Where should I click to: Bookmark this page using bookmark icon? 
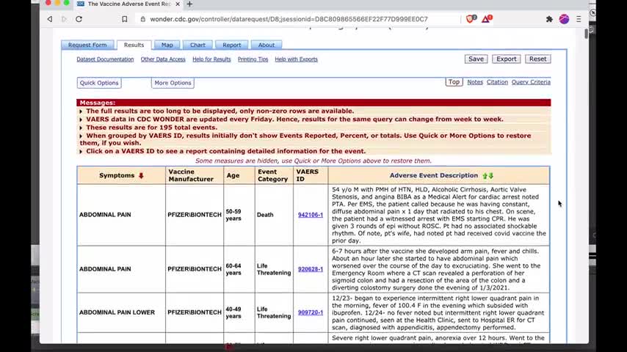pos(124,19)
